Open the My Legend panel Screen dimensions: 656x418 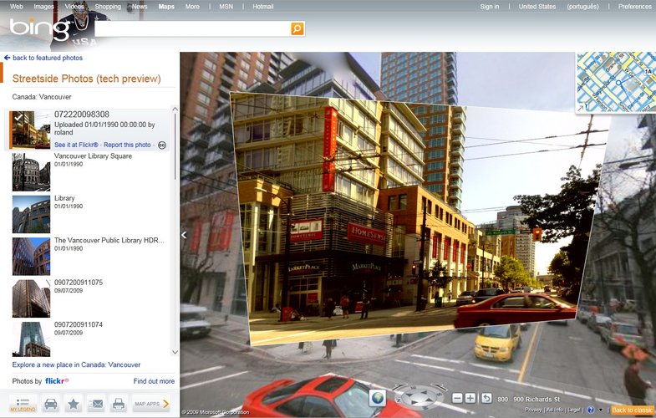click(x=23, y=404)
